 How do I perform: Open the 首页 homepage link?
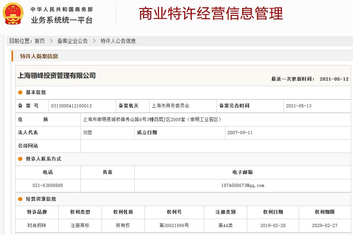pos(40,41)
